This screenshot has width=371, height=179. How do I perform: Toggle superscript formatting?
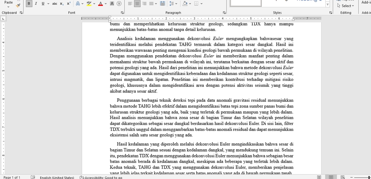(x=69, y=3)
